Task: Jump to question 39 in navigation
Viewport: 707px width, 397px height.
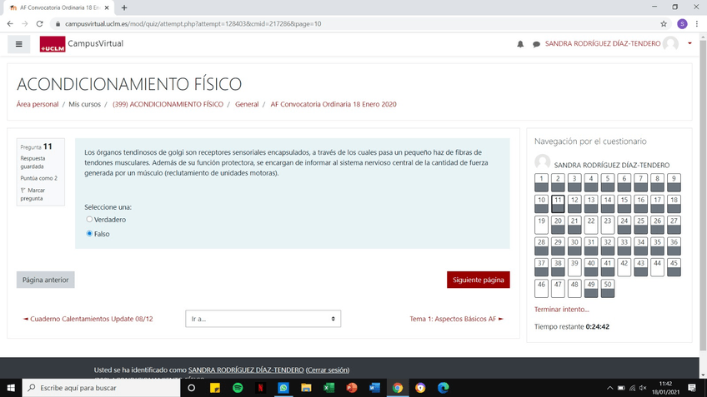Action: coord(574,267)
